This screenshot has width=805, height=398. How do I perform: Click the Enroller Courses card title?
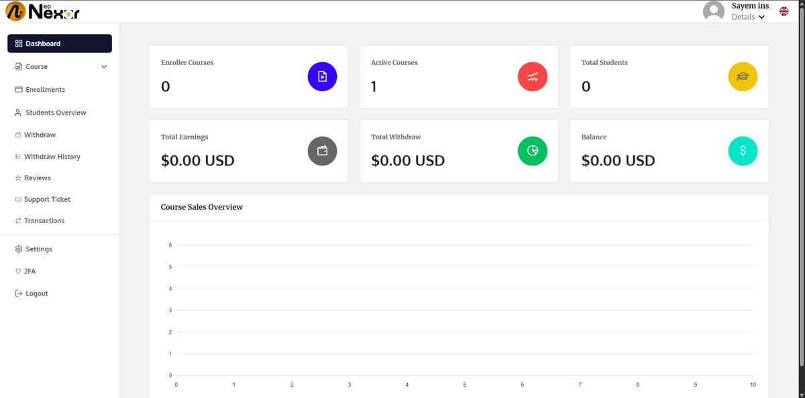tap(187, 62)
